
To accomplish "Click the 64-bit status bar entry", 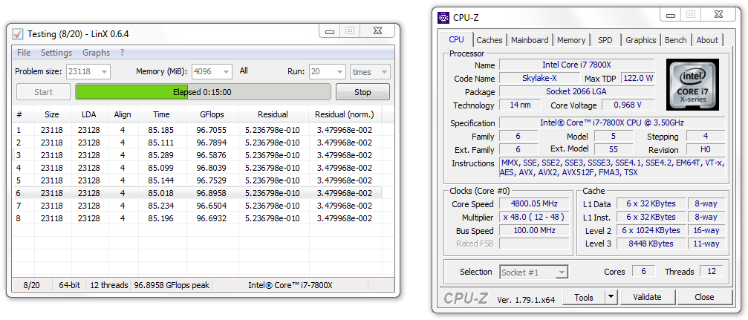I will (70, 285).
